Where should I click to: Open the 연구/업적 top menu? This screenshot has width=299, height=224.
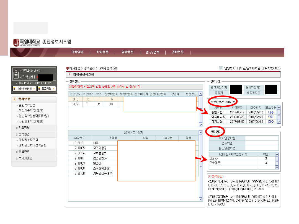pos(152,52)
